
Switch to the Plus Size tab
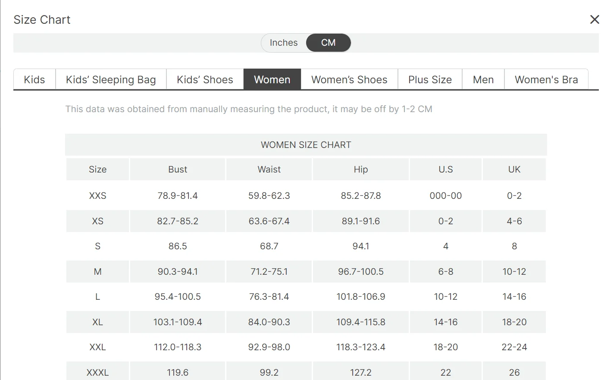pyautogui.click(x=430, y=79)
